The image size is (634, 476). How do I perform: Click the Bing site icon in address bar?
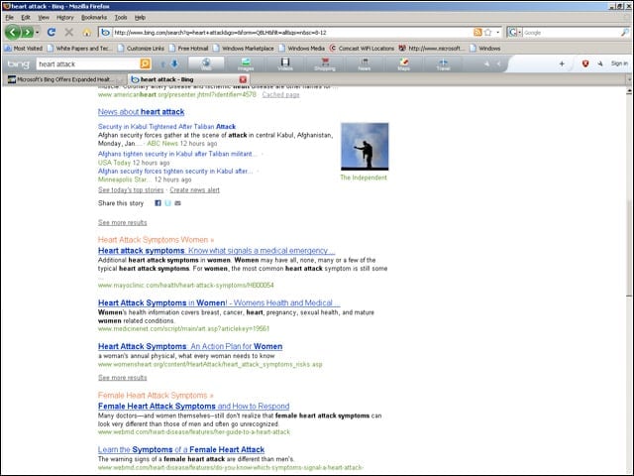106,33
